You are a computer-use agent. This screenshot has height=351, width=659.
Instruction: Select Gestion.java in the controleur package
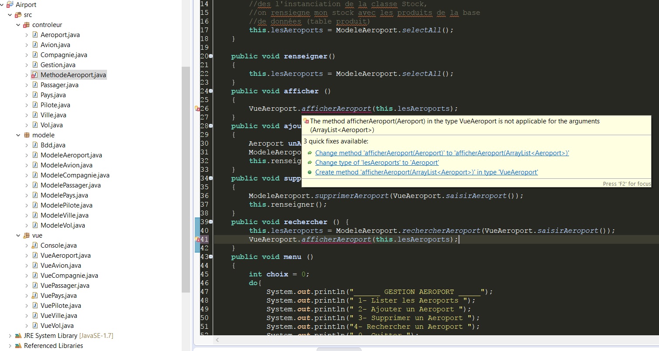pos(58,65)
